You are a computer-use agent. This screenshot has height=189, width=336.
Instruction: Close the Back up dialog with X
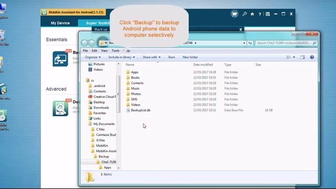pyautogui.click(x=240, y=29)
